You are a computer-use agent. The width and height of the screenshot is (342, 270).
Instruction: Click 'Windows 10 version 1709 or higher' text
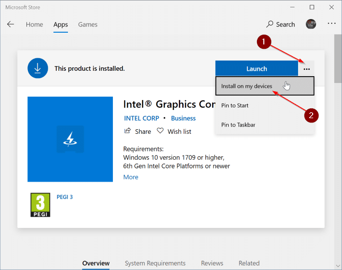[173, 157]
